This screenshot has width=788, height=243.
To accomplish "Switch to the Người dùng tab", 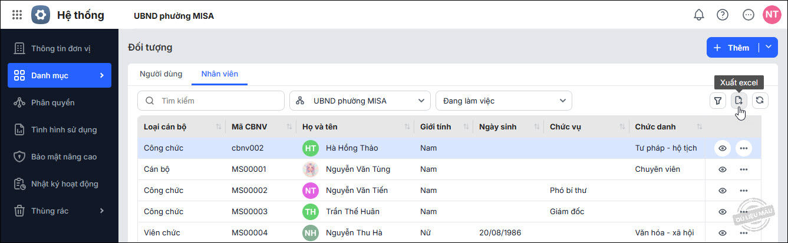I will [161, 74].
